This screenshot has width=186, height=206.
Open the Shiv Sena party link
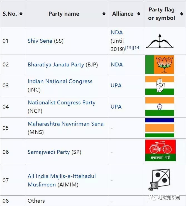40,41
